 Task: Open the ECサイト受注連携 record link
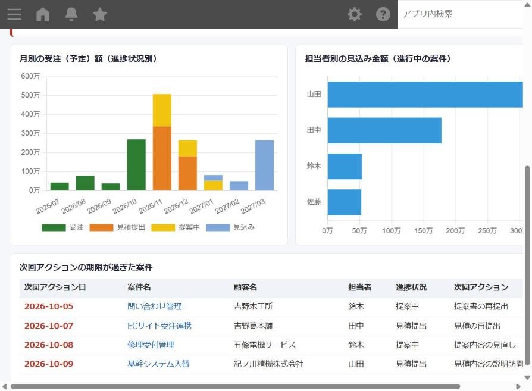[159, 326]
